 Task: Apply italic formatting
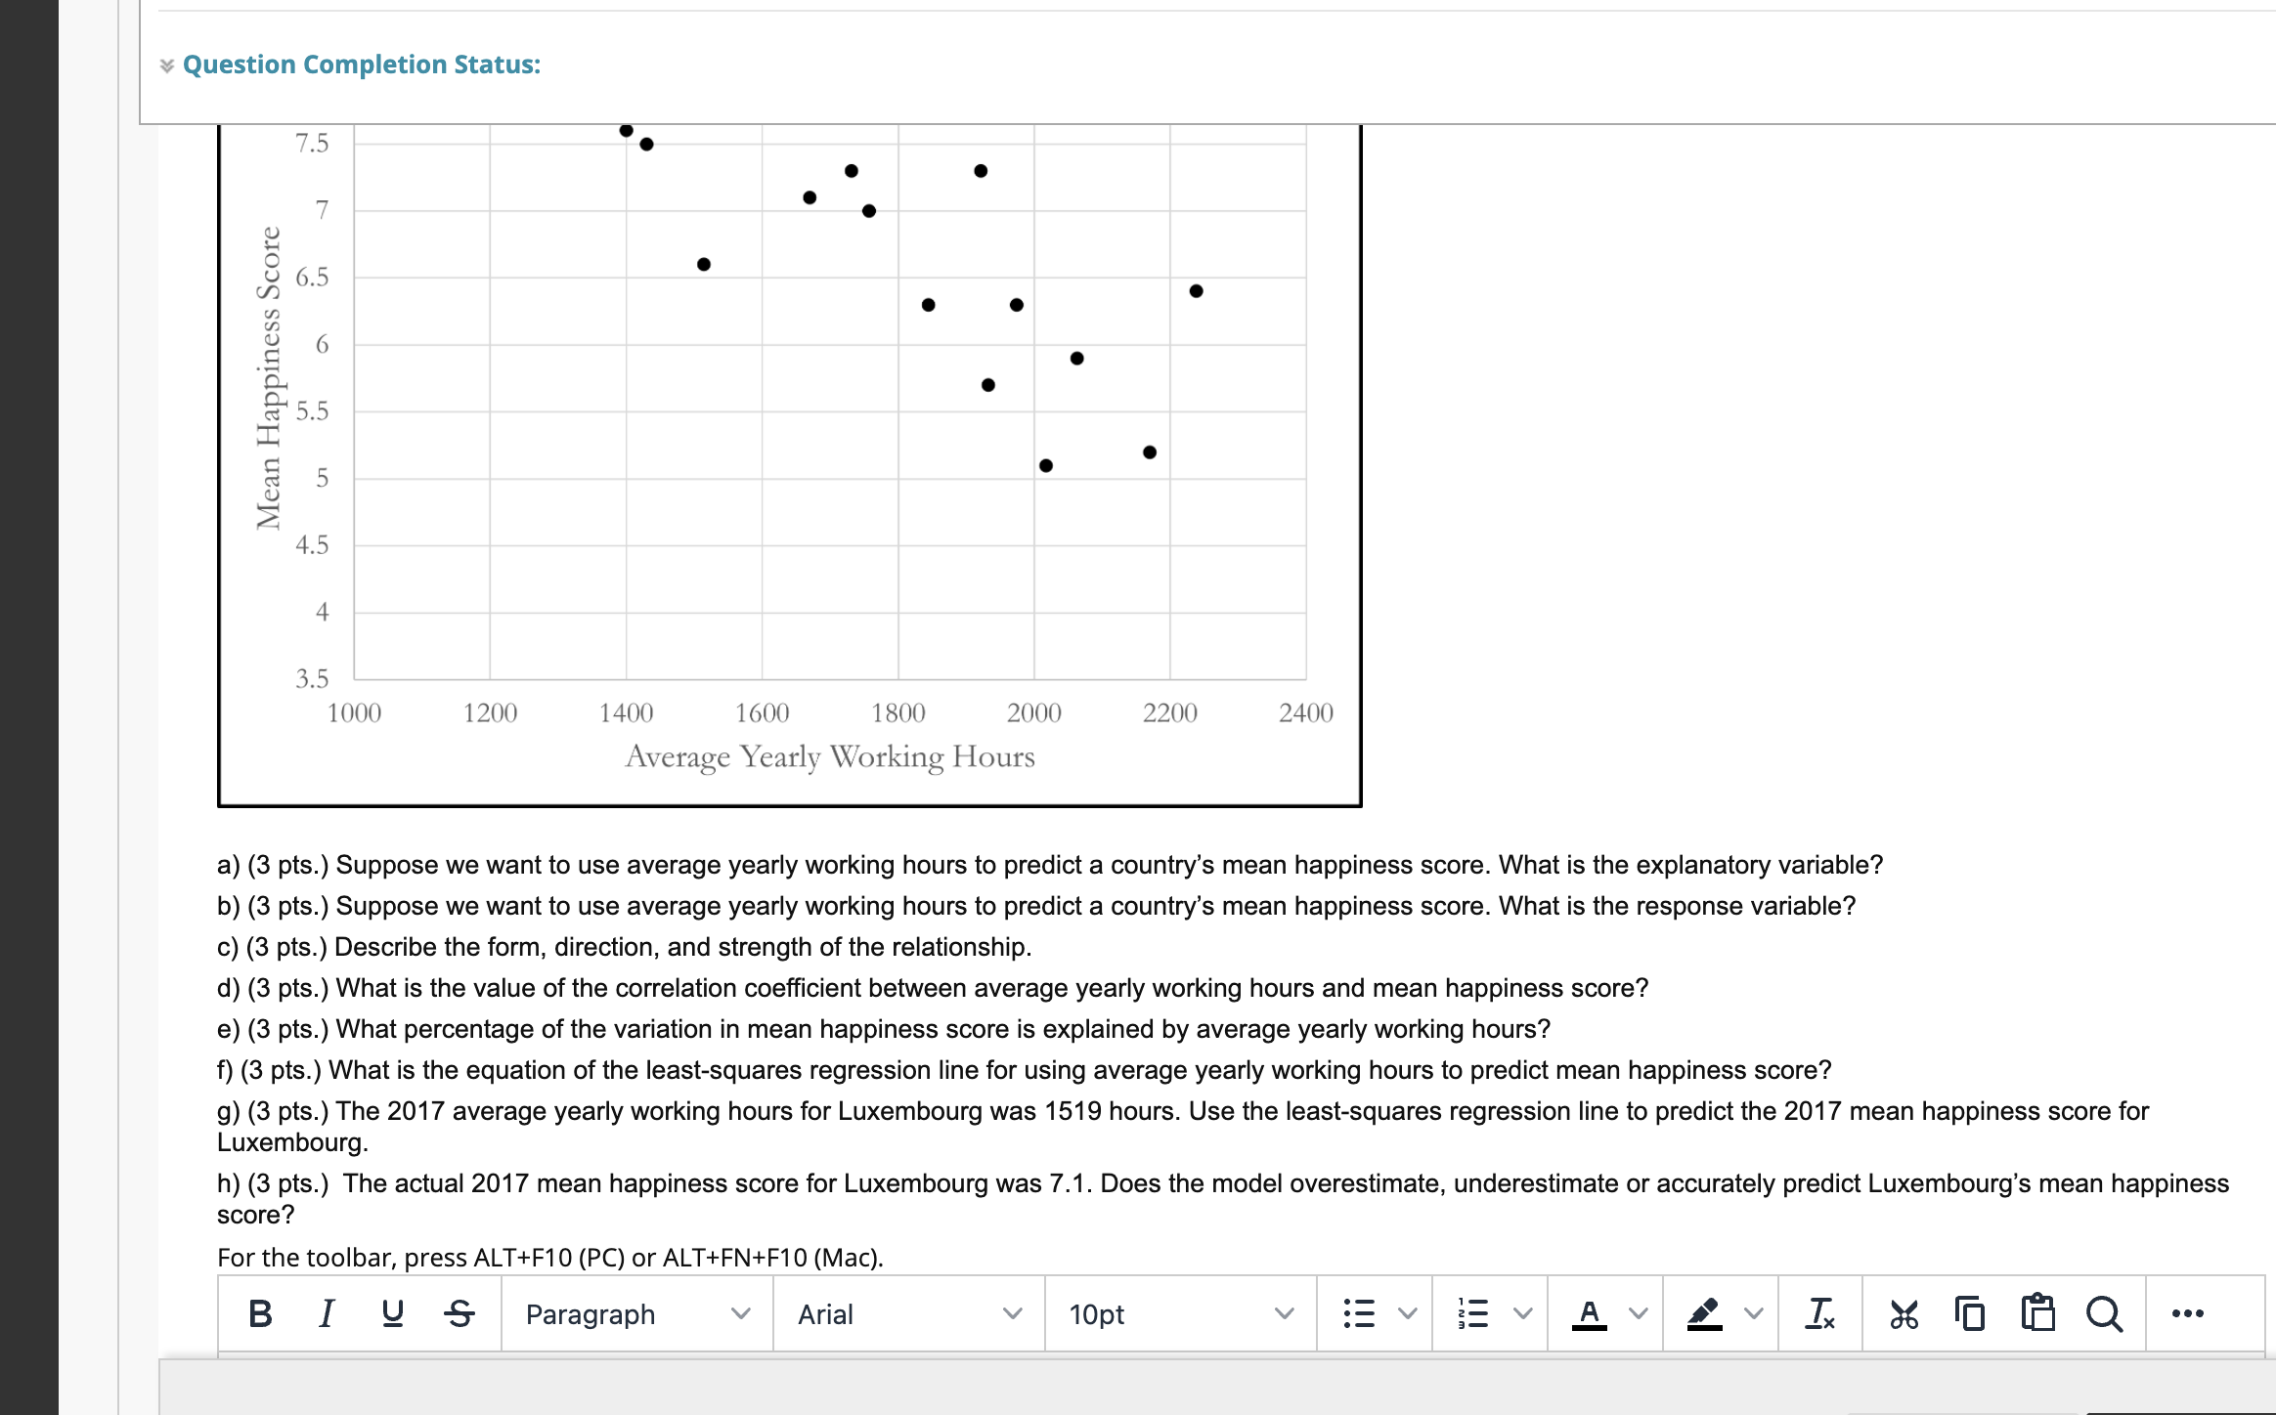326,1314
